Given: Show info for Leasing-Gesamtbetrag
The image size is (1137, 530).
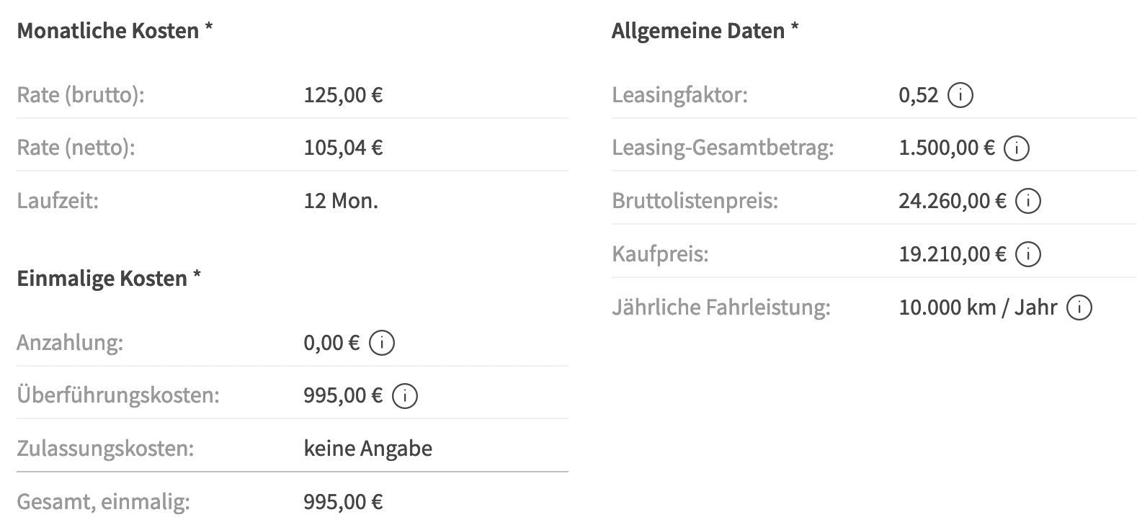Looking at the screenshot, I should (x=1016, y=148).
